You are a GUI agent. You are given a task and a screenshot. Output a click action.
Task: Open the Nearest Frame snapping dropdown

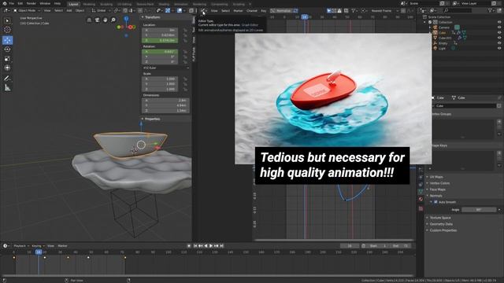click(x=384, y=10)
